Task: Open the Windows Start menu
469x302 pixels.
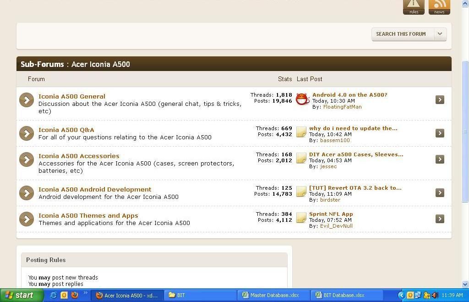Action: (x=22, y=295)
